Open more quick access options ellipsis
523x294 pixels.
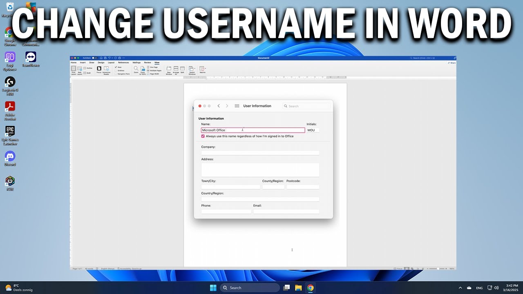coord(124,58)
